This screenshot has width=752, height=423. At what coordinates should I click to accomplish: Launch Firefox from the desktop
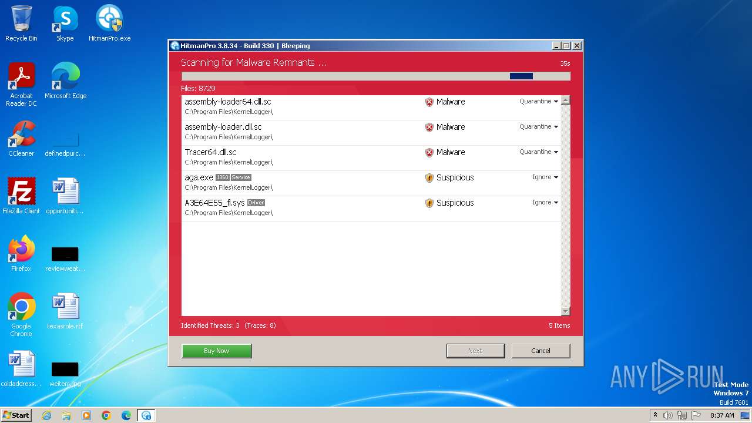click(21, 254)
